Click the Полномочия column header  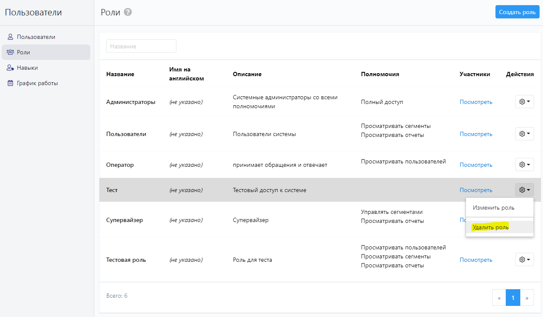coord(380,74)
